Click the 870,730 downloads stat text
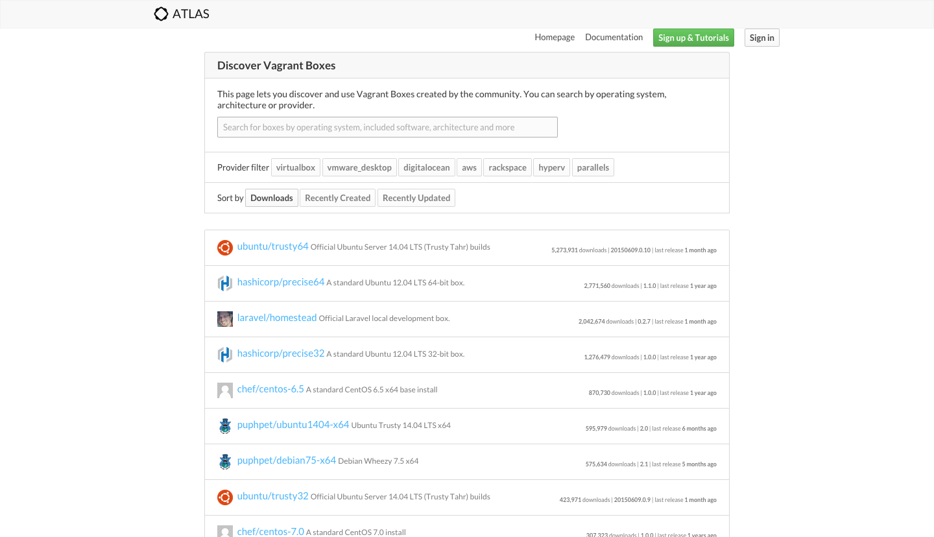 614,393
